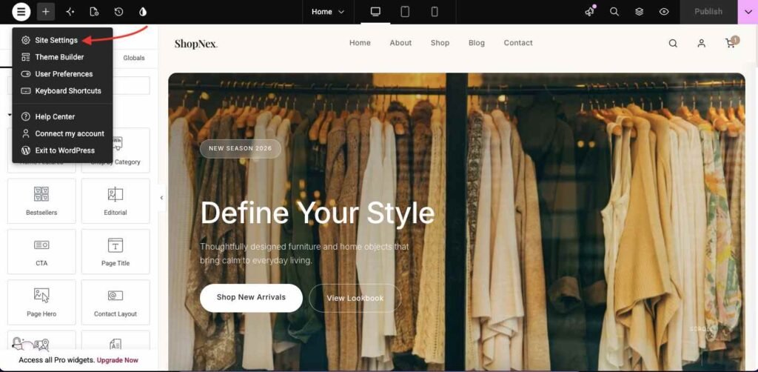Screen dimensions: 758x372
Task: Open the Home page selector dropdown
Action: [x=328, y=12]
